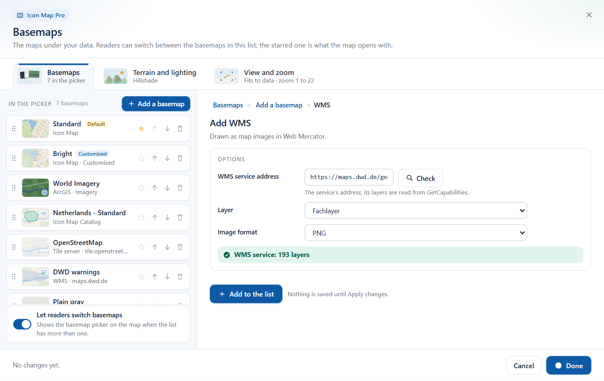Screen dimensions: 604x381
Task: Switch to Basemaps tab
Action: pos(53,76)
